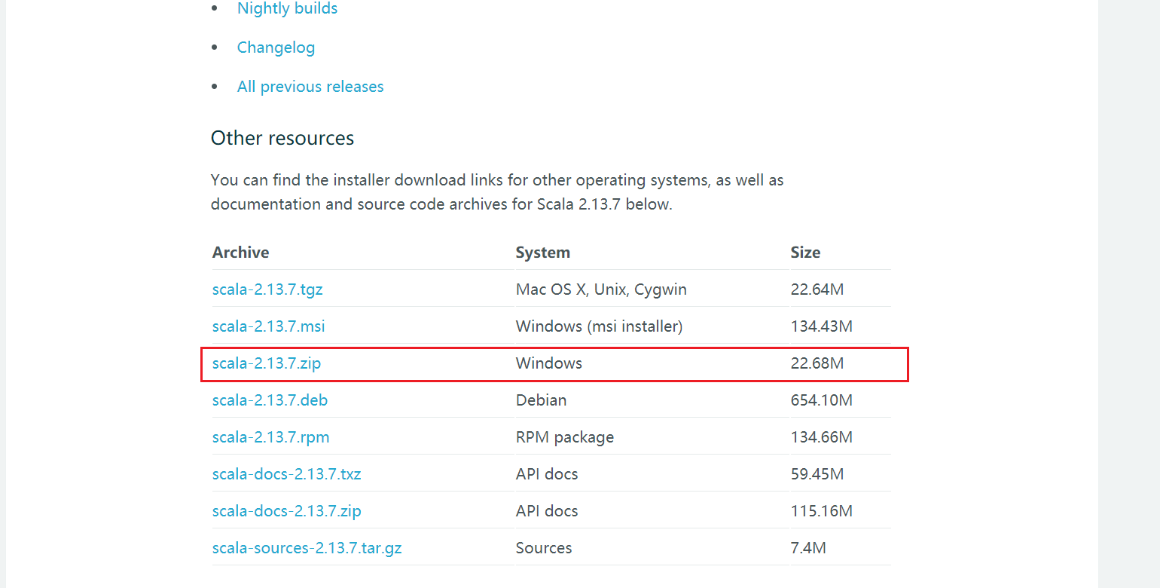Click the API docs cell for scala-docs zip row
Screen dimensions: 1160x588
pyautogui.click(x=547, y=511)
